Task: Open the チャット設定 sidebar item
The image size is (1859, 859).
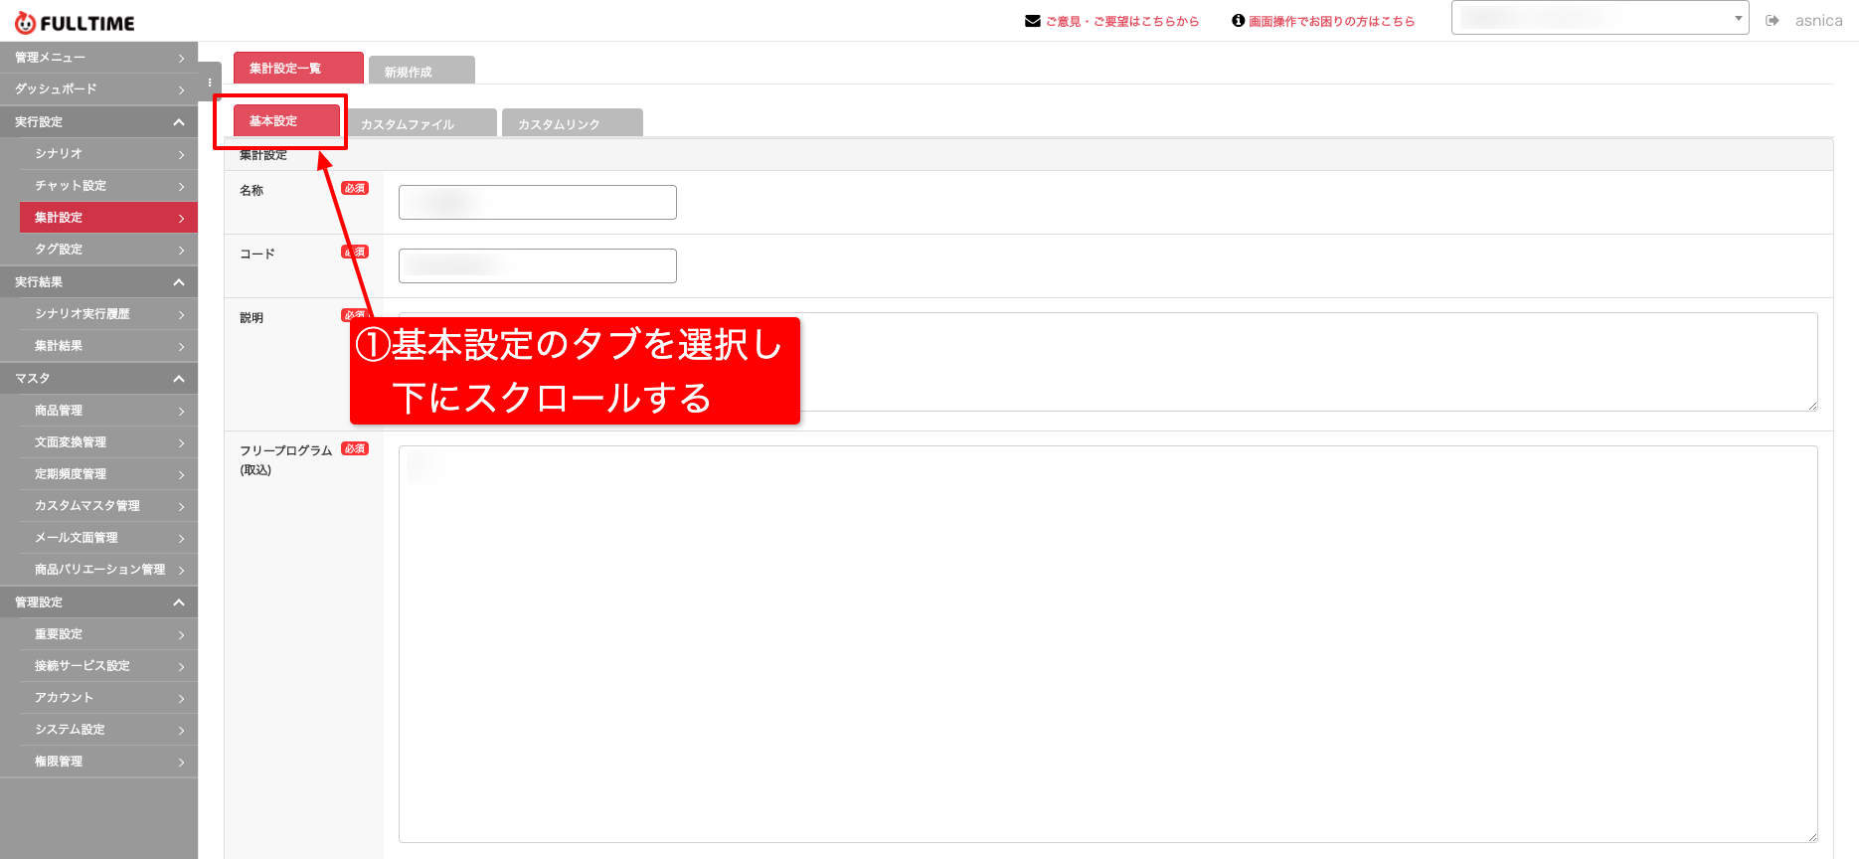Action: [109, 185]
